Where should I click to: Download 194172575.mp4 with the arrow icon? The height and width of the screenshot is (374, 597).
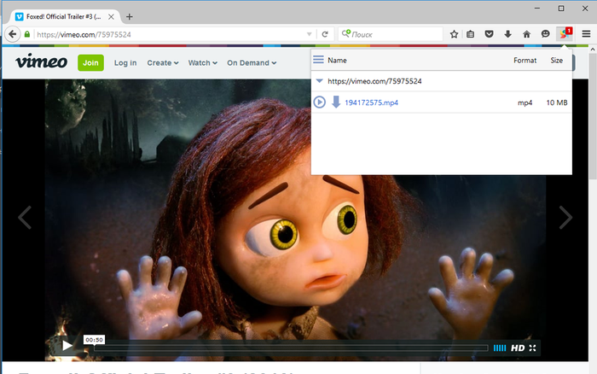[336, 102]
